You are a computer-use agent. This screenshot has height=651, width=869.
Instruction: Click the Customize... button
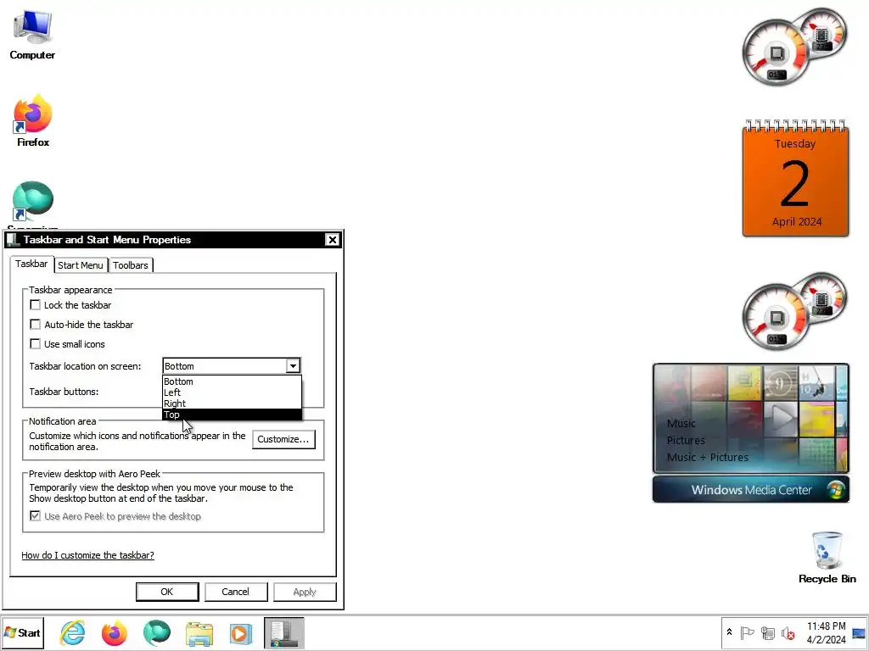[283, 439]
